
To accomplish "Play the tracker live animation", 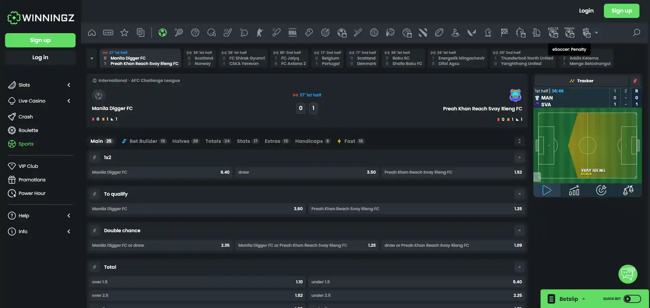I will click(547, 191).
